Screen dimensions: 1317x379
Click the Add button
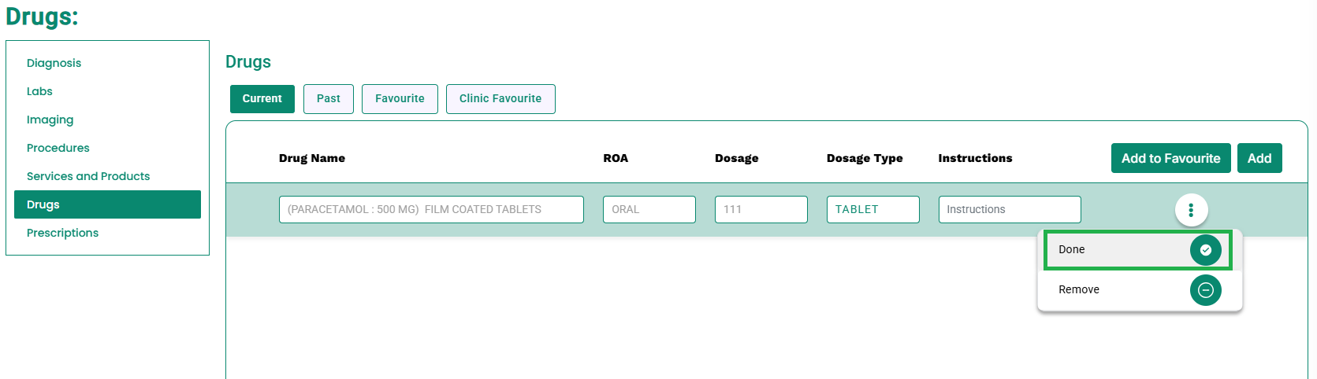pyautogui.click(x=1259, y=158)
